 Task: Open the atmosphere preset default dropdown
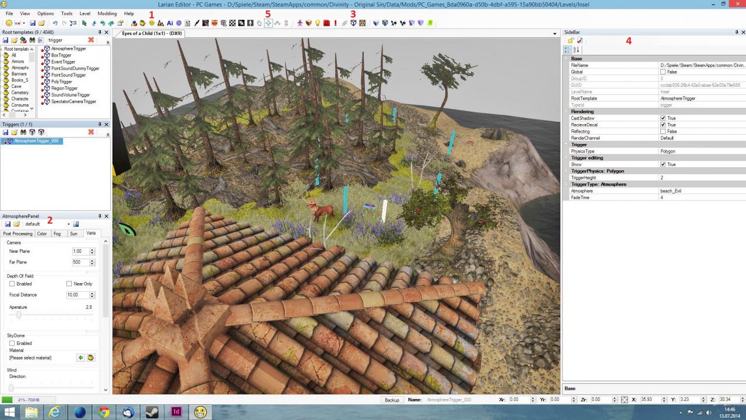pos(68,224)
